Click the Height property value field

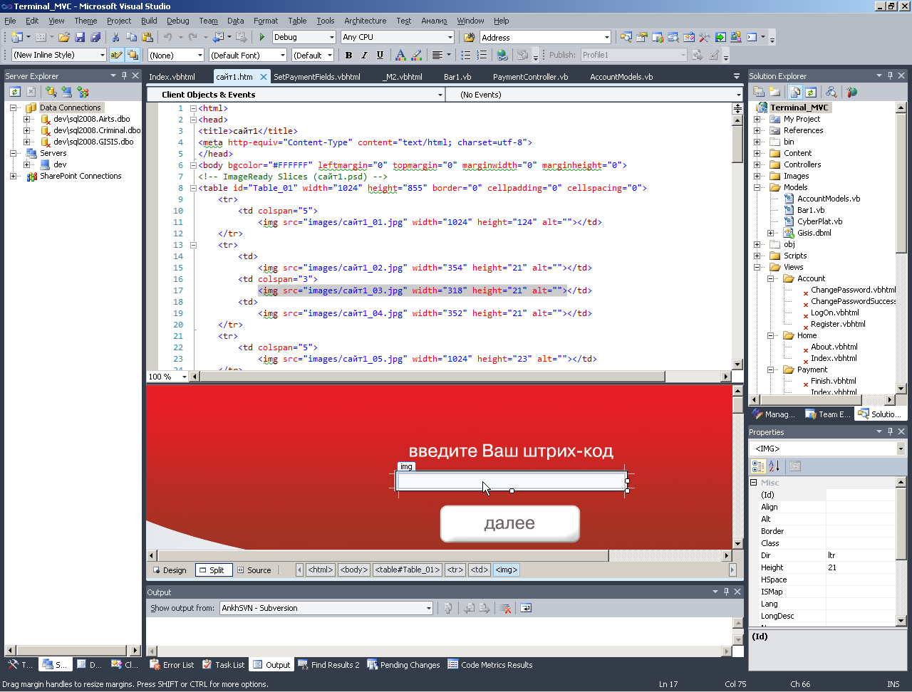pyautogui.click(x=861, y=567)
